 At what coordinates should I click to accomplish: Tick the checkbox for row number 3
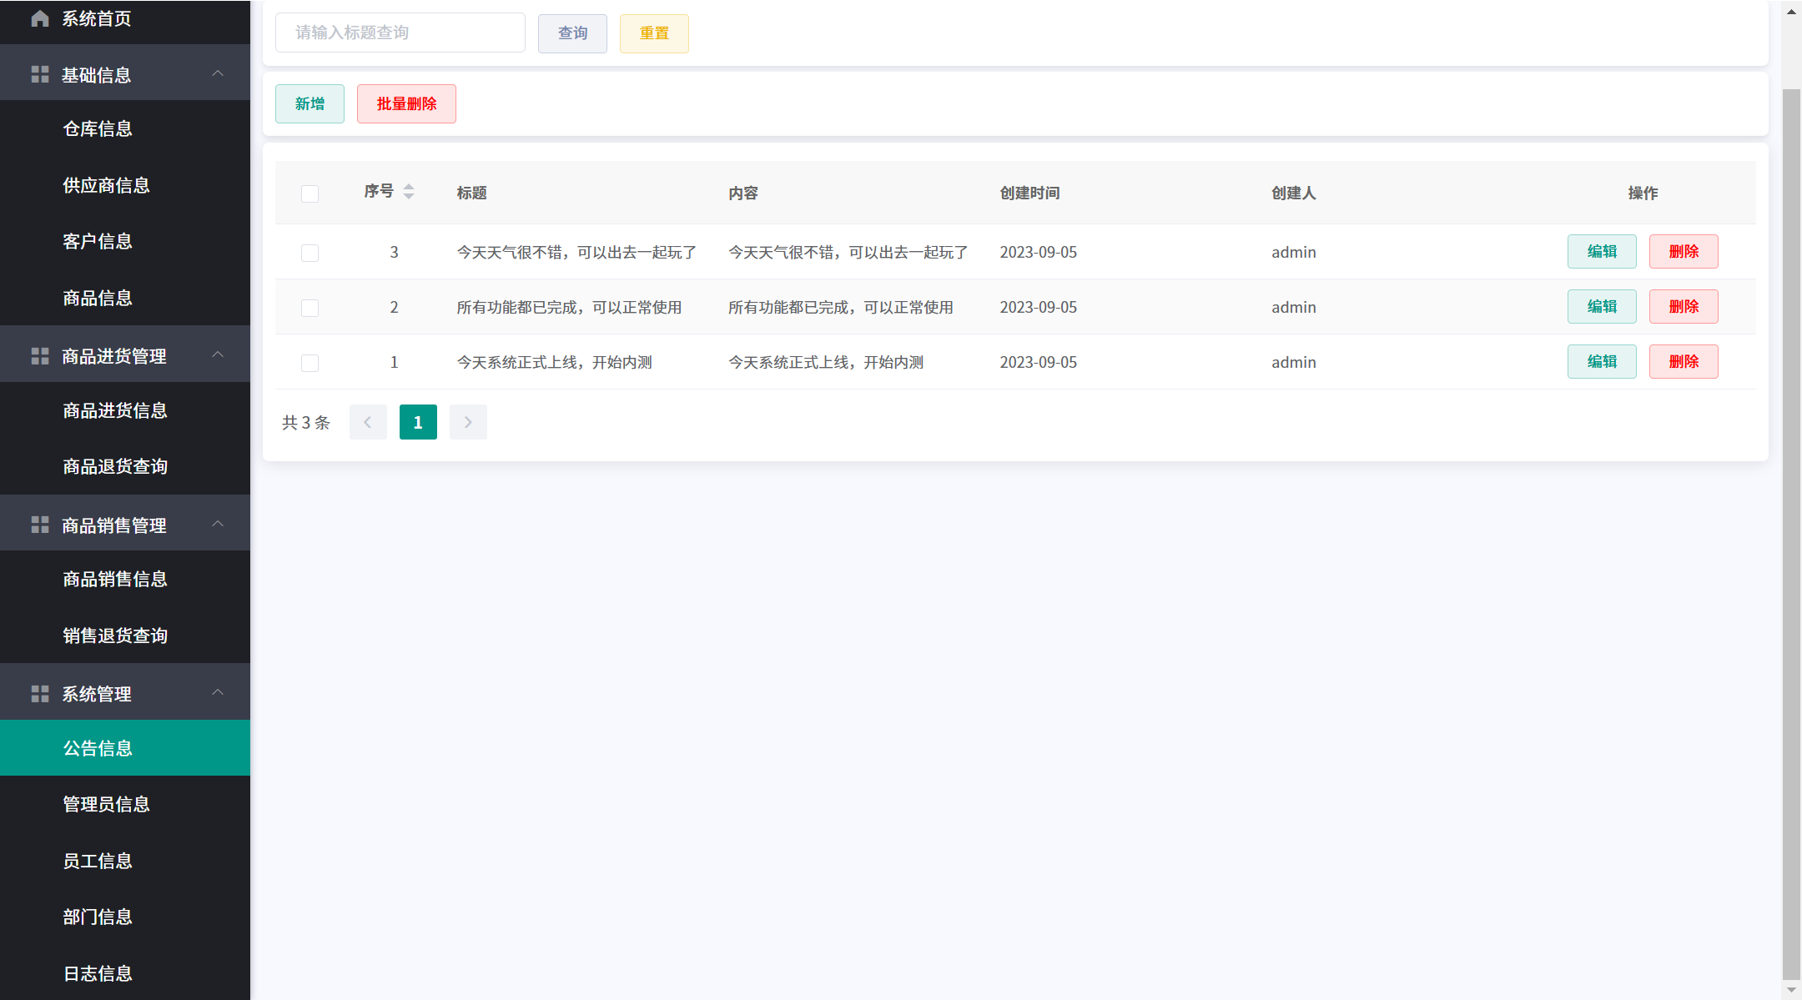click(310, 253)
